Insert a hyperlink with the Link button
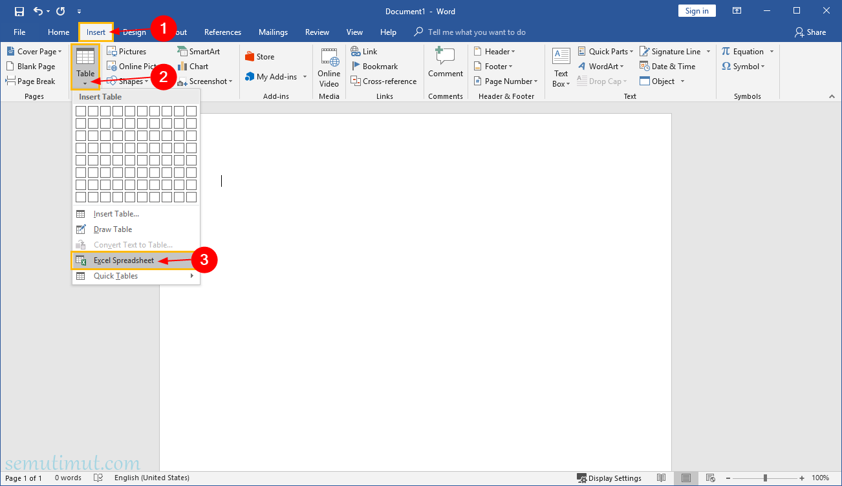Viewport: 842px width, 486px height. [x=364, y=52]
